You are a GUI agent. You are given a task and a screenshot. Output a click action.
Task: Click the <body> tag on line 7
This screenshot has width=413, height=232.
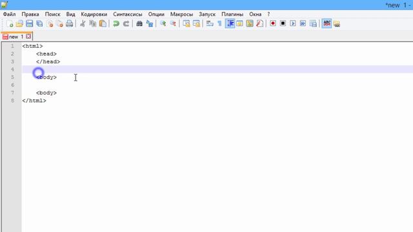46,93
